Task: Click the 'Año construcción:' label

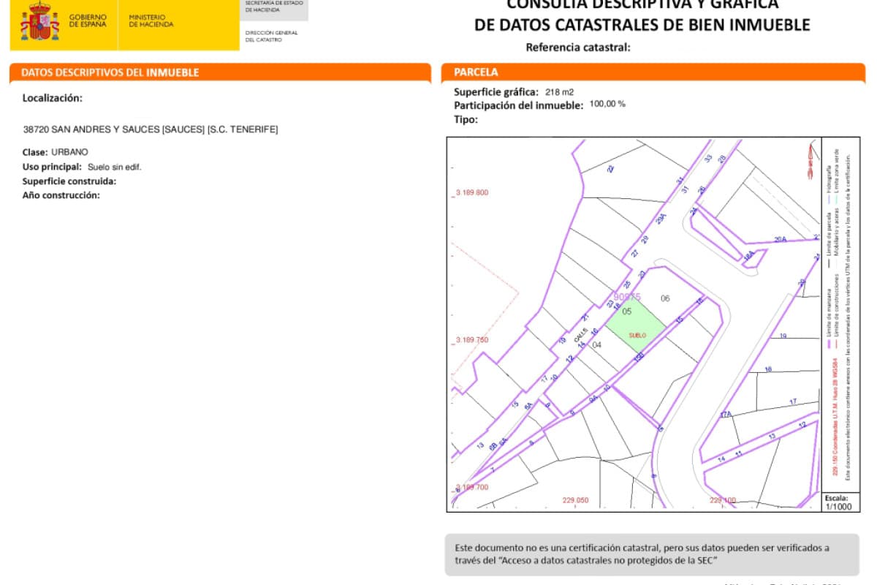Action: coord(61,195)
